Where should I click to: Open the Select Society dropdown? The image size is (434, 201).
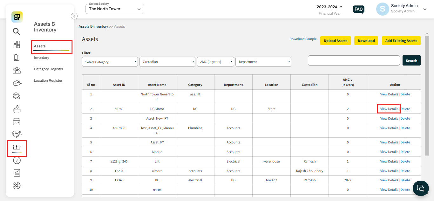point(115,9)
